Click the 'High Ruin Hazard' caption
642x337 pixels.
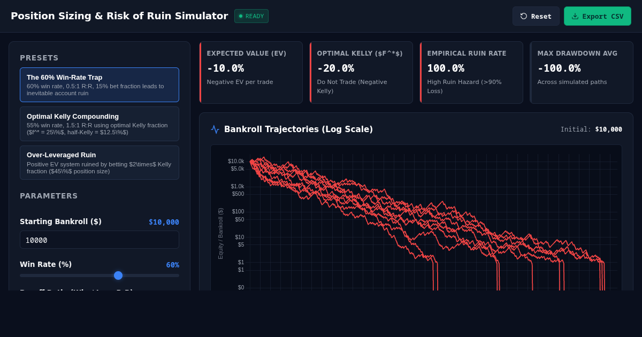(x=464, y=87)
